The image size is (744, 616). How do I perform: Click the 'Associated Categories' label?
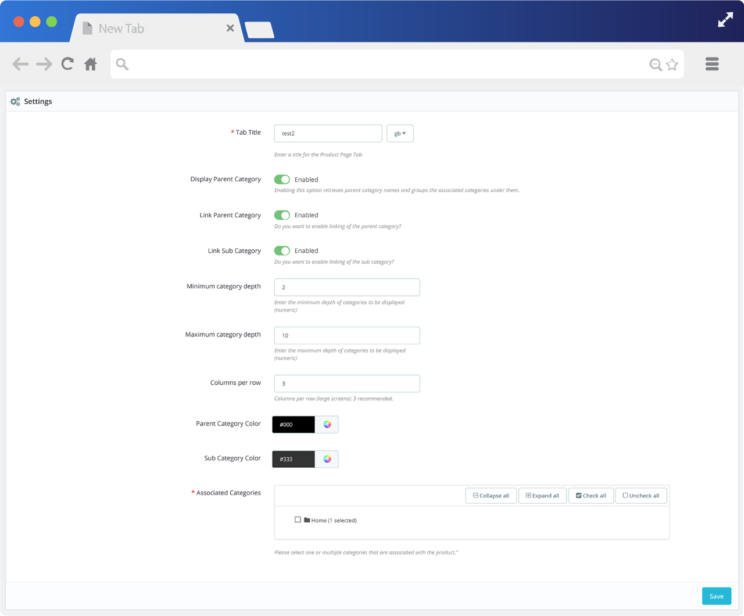(x=228, y=493)
